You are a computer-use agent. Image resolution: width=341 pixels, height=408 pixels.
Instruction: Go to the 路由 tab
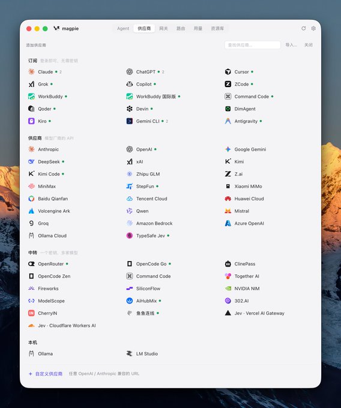click(181, 28)
